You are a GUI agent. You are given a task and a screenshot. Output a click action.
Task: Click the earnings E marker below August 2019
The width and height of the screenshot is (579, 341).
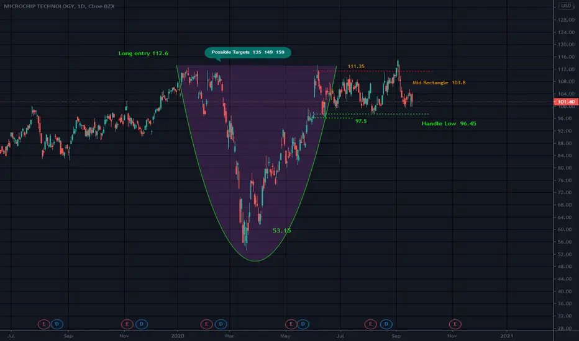(x=43, y=324)
